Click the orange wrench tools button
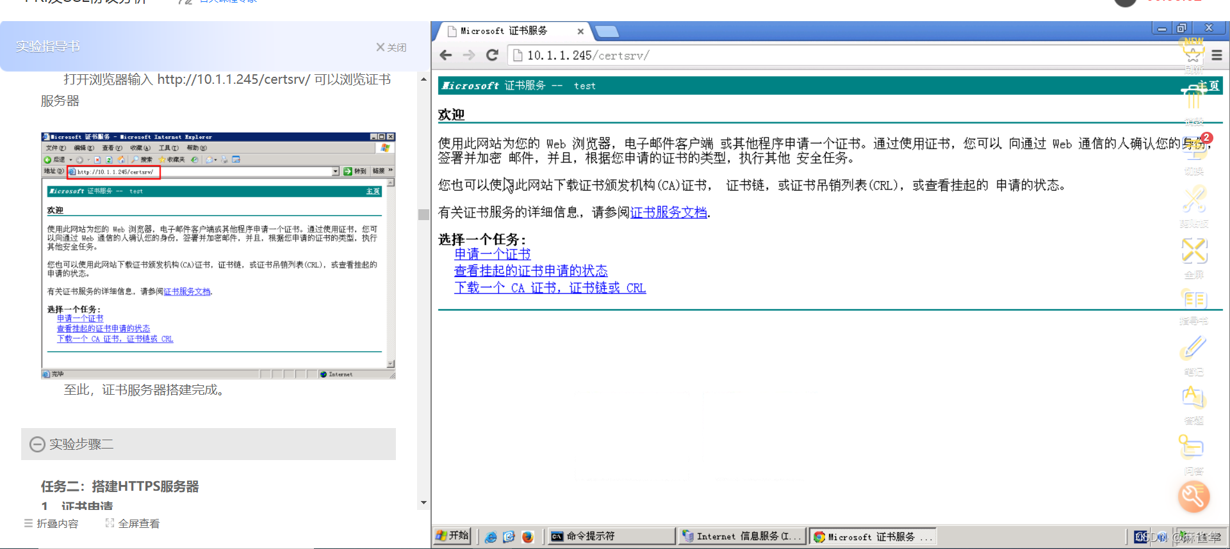 click(1194, 497)
